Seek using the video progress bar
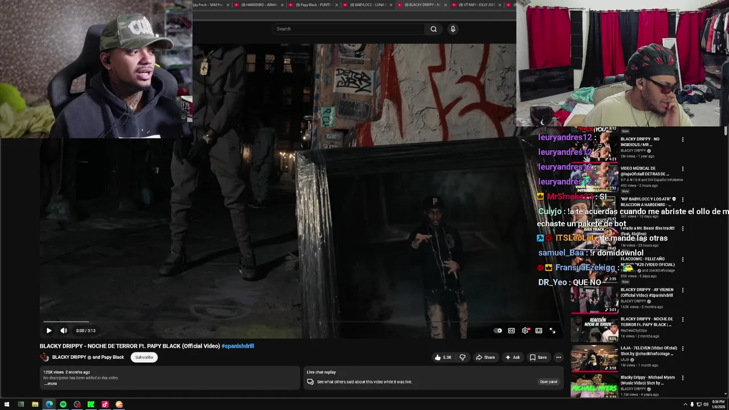729x410 pixels. 302,322
